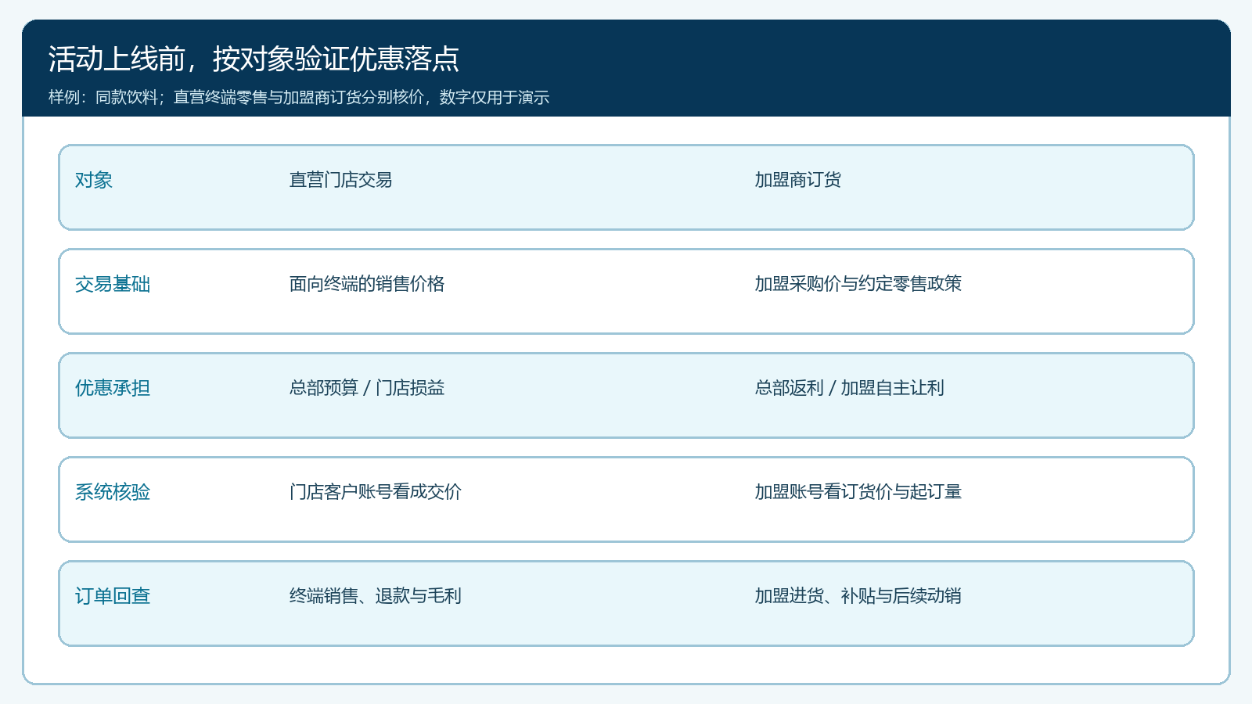Click the 加盟商订货 column header
Viewport: 1252px width, 704px height.
tap(797, 180)
